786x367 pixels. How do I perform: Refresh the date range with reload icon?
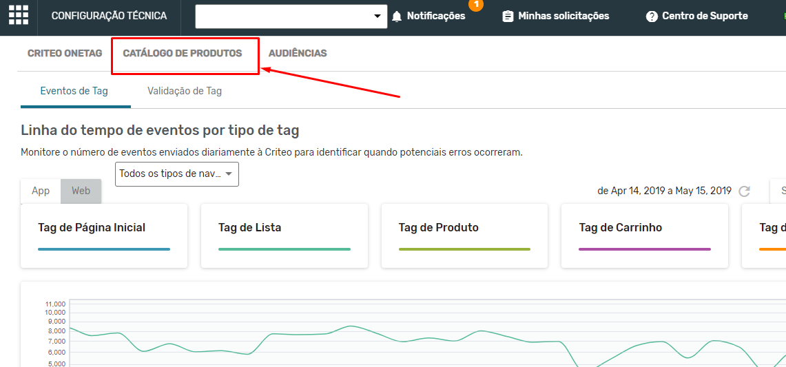click(745, 191)
